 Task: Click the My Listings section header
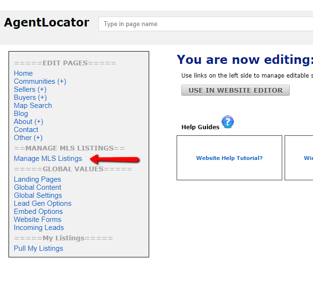click(63, 238)
